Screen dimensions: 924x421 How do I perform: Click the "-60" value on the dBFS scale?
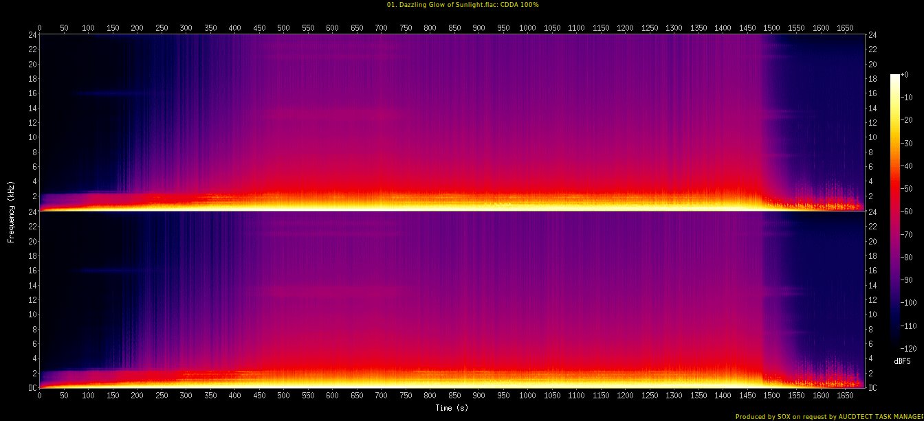907,212
